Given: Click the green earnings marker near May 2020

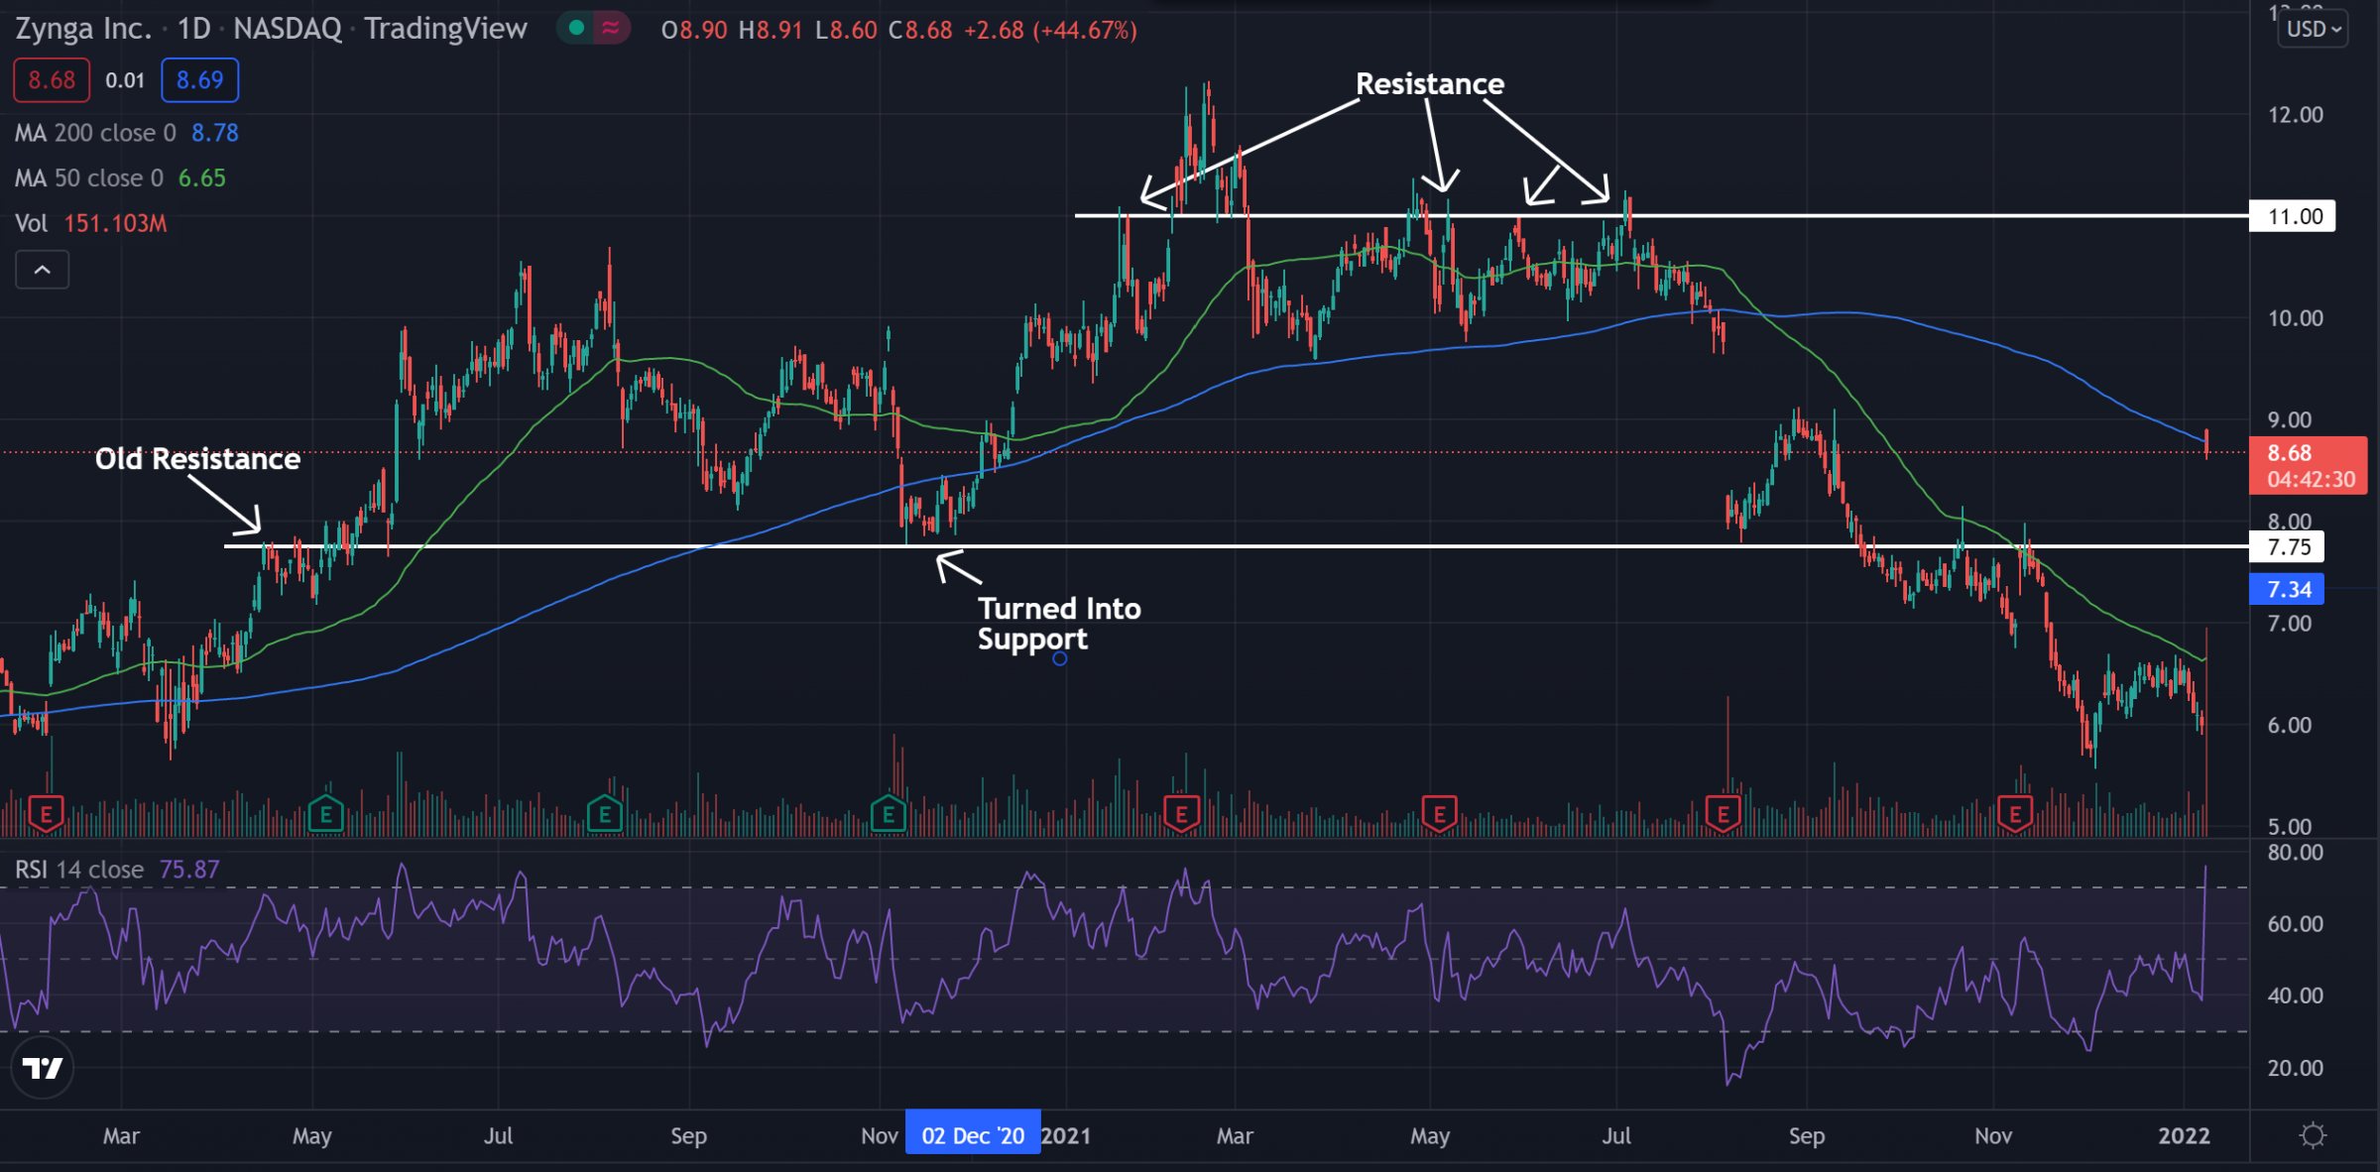Looking at the screenshot, I should 326,815.
